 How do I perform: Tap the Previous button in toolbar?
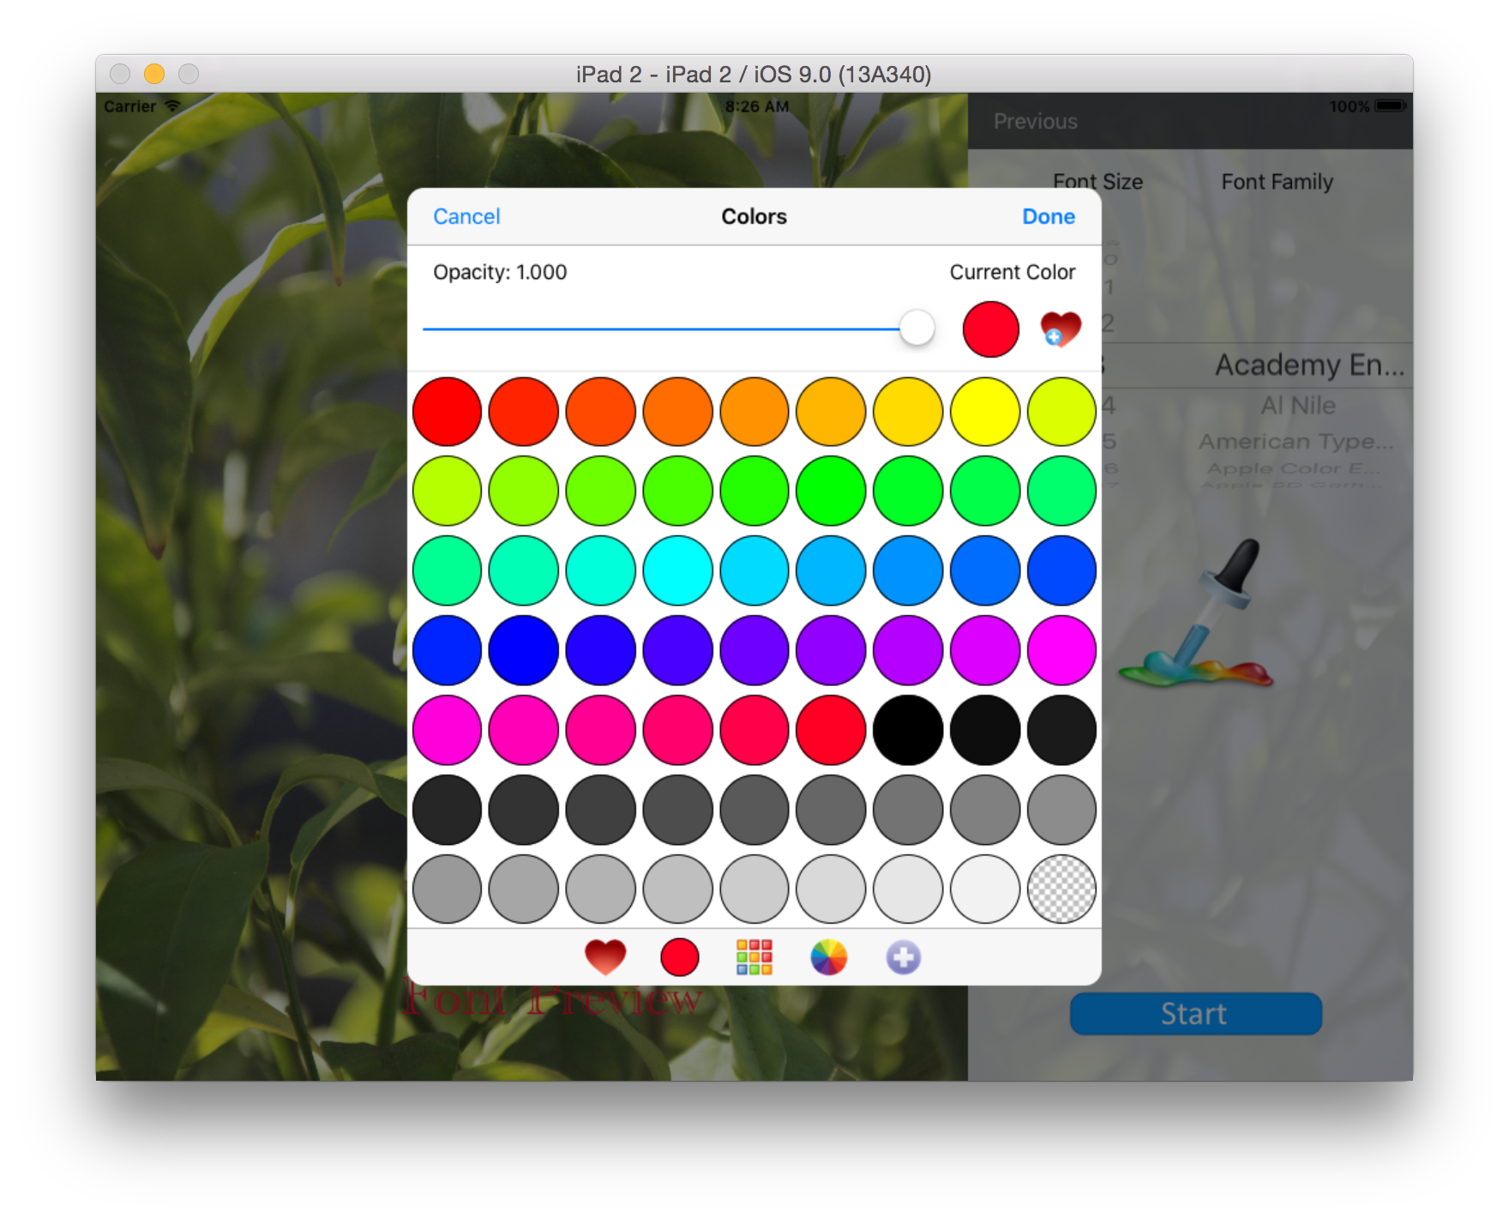pyautogui.click(x=1036, y=122)
